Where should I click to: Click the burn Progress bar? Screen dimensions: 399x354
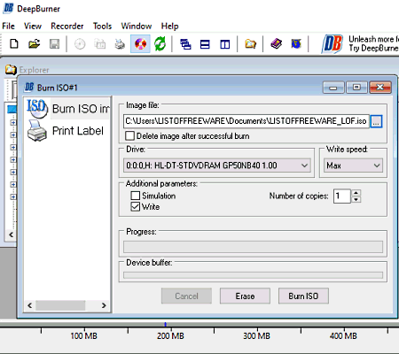(x=253, y=247)
